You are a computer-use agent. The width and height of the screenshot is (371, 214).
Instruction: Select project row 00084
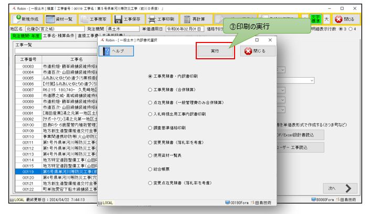tap(56, 72)
